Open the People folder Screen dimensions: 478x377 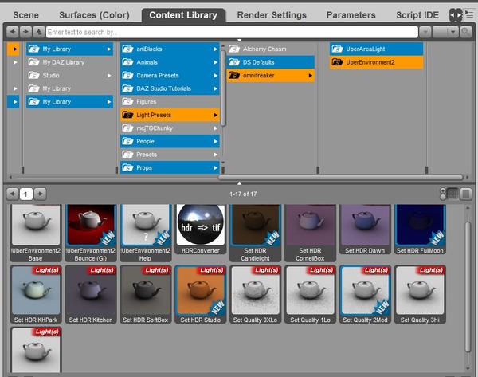pyautogui.click(x=170, y=142)
